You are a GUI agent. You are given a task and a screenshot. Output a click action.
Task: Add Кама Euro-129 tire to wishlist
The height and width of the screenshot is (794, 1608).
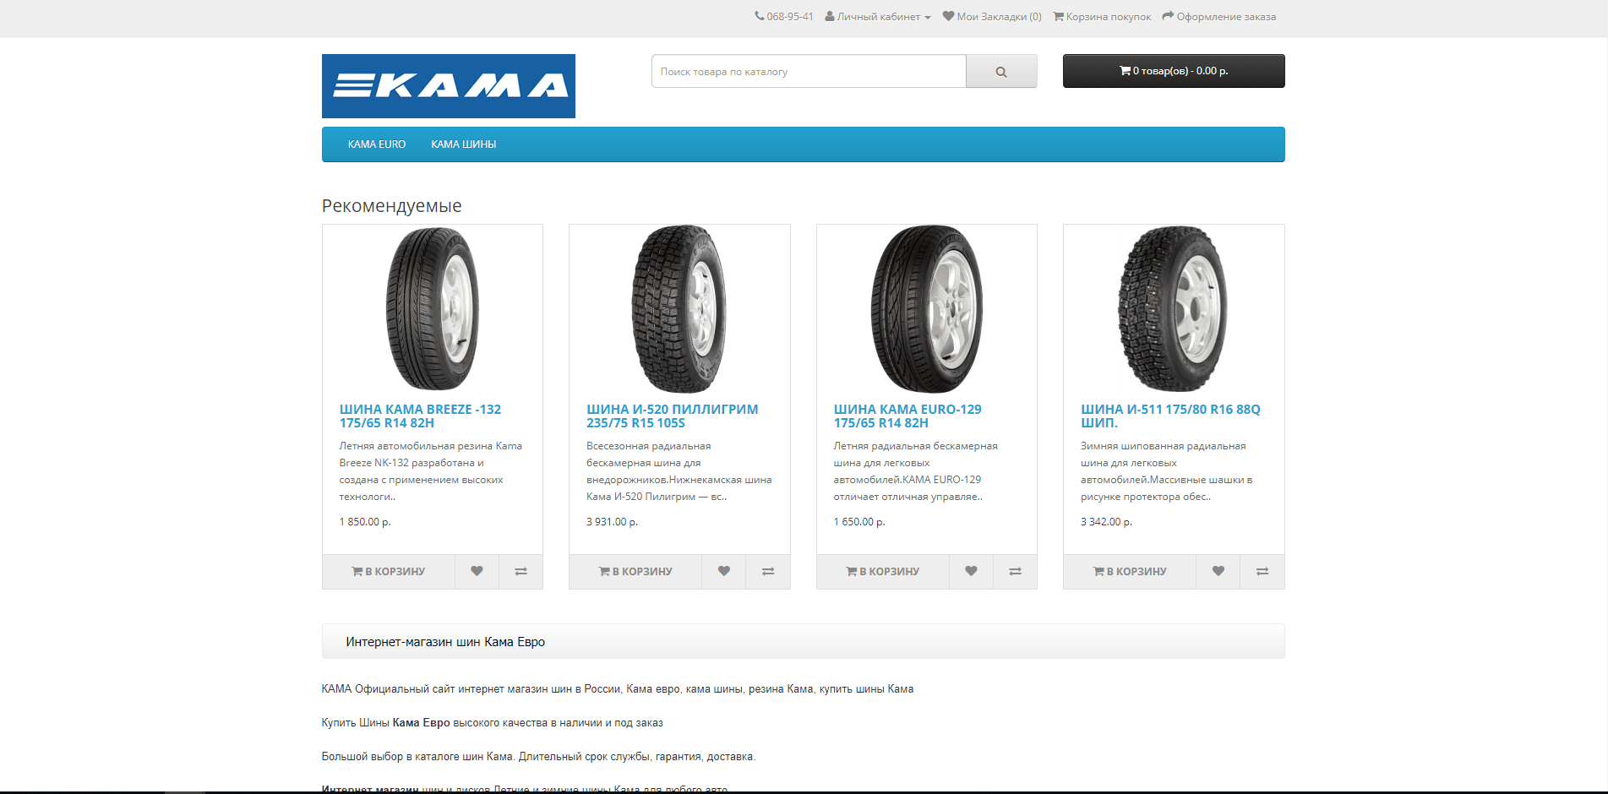coord(971,572)
